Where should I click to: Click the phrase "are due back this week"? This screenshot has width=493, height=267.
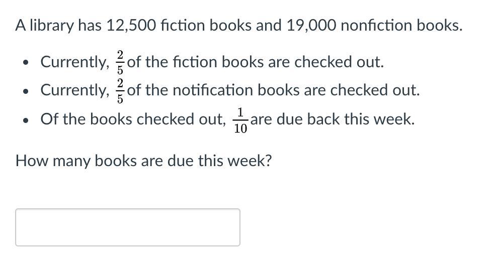pos(333,119)
